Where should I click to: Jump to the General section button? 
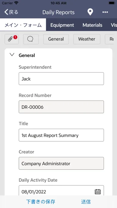point(56,39)
